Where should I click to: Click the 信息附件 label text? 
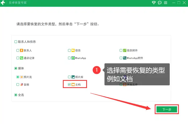132,50
